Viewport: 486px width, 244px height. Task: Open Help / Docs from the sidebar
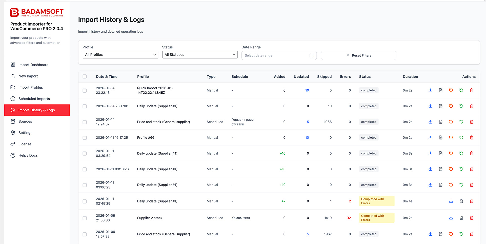[28, 155]
